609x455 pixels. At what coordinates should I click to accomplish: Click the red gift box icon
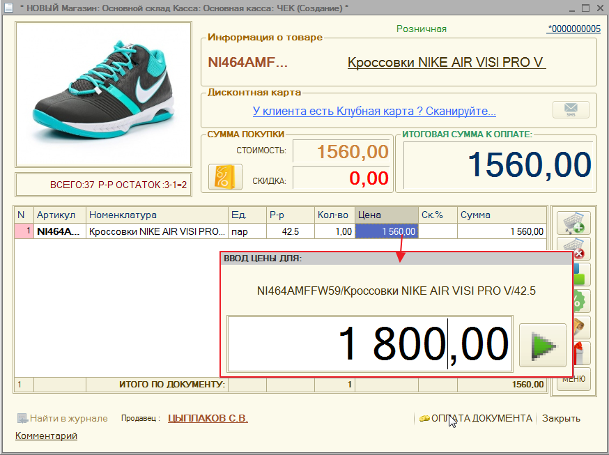[x=581, y=353]
